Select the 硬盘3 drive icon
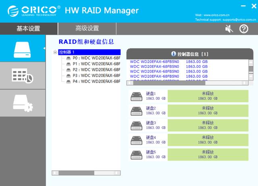This screenshot has width=258, height=186. [x=136, y=126]
